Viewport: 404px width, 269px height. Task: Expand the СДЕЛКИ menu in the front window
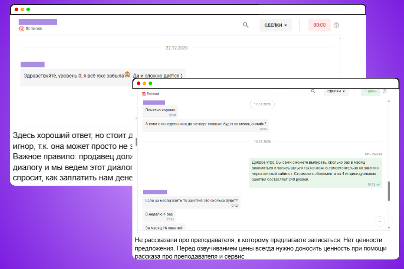click(x=336, y=91)
